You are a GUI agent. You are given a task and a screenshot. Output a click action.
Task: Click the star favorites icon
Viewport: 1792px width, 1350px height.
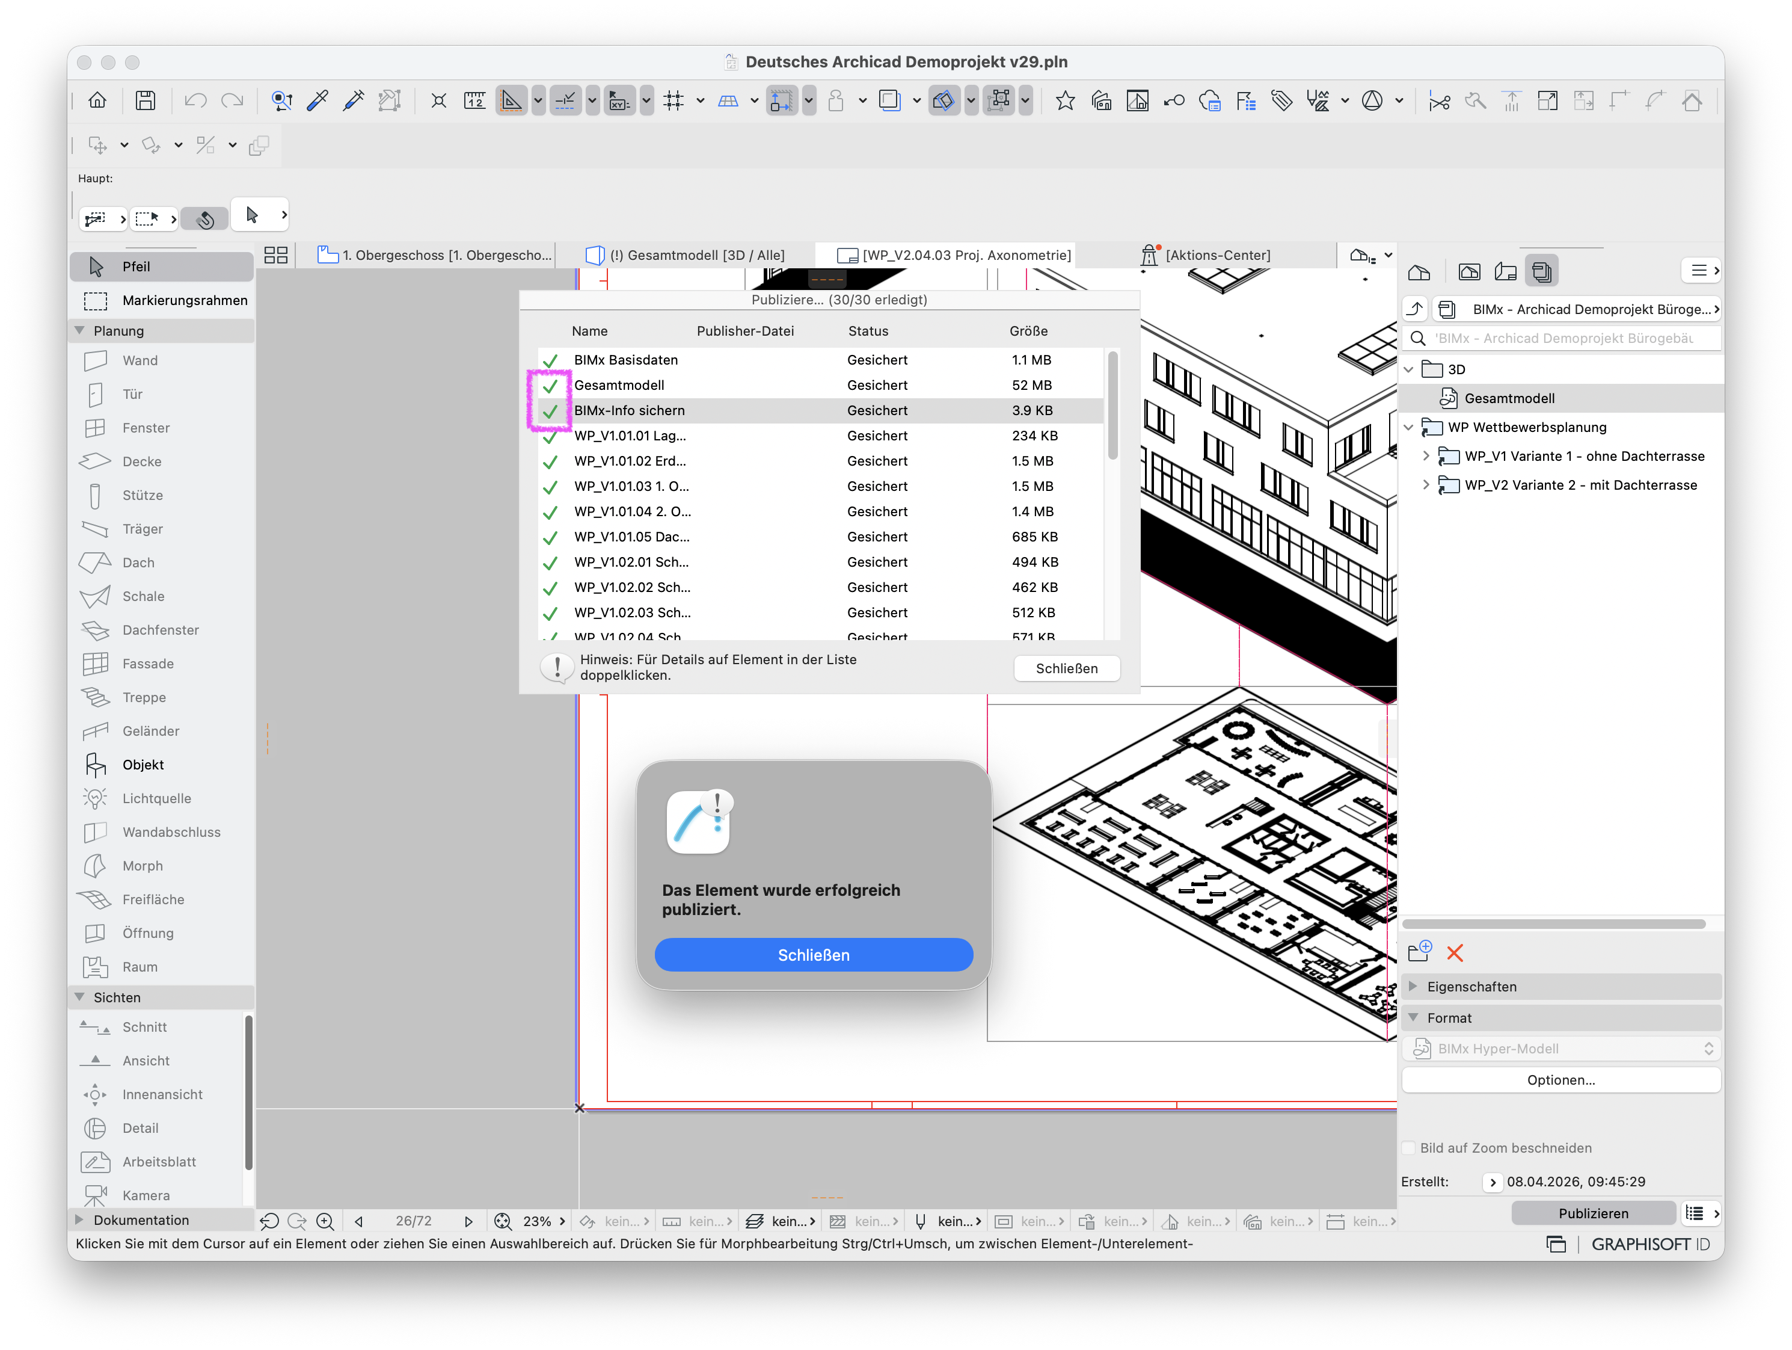[1064, 100]
